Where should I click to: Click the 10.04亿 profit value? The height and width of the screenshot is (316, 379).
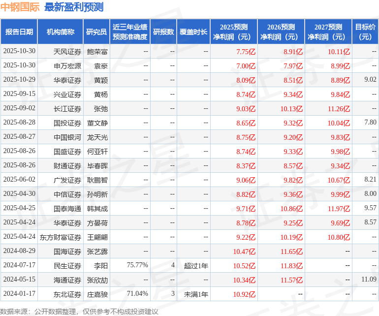pyautogui.click(x=339, y=123)
